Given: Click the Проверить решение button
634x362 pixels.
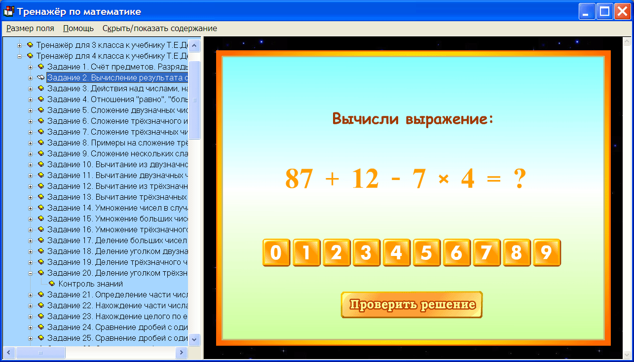Looking at the screenshot, I should (x=411, y=305).
